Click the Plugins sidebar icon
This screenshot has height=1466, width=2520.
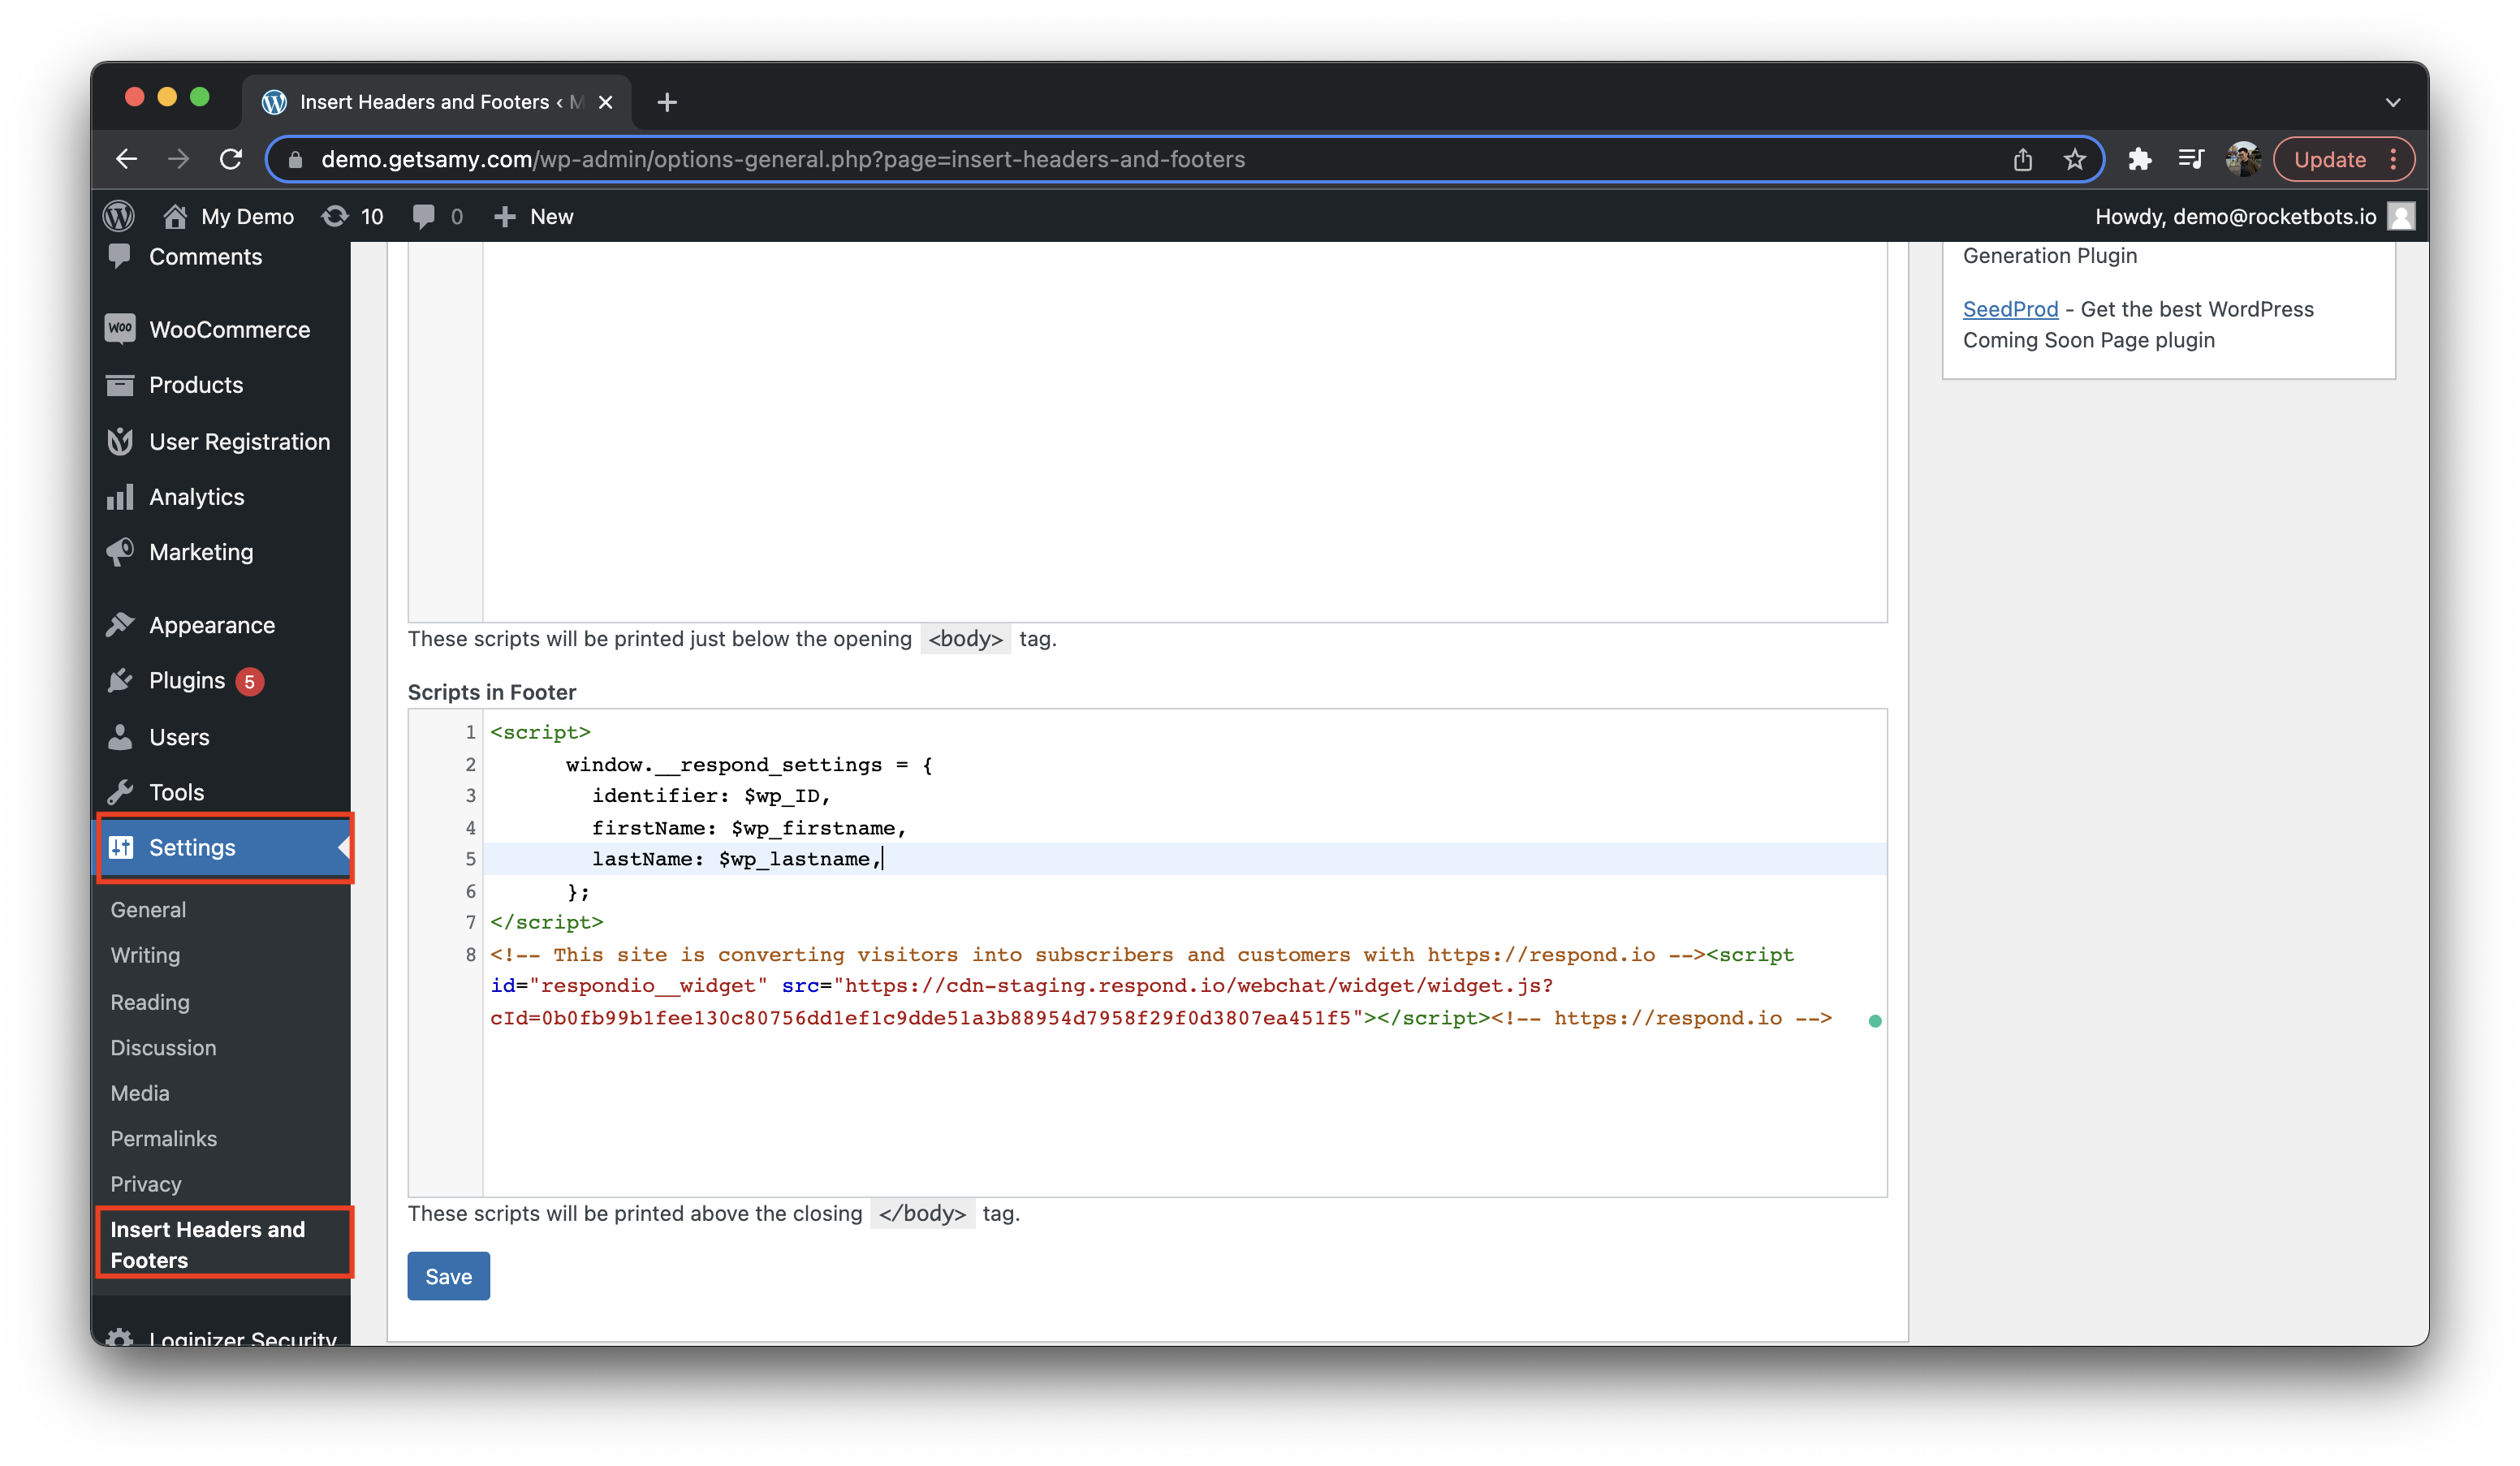120,680
